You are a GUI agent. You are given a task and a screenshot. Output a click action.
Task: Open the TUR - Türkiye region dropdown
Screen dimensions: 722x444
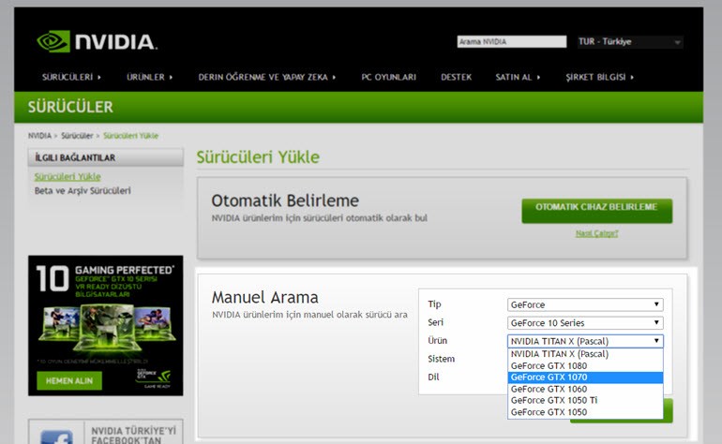click(x=630, y=42)
